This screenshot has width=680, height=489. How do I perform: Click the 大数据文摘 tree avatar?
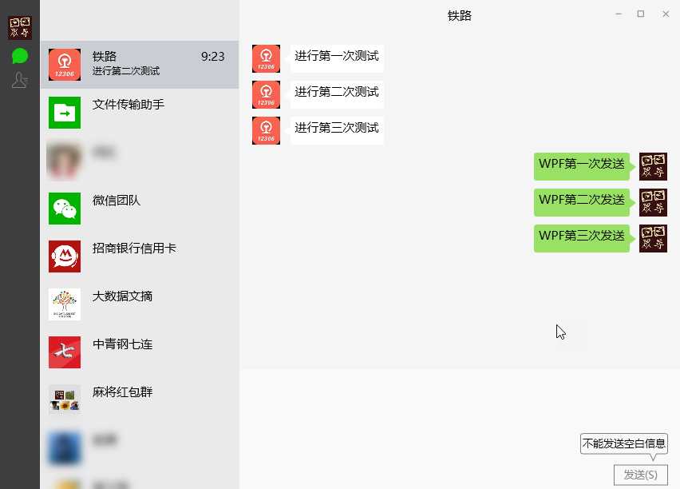(x=65, y=304)
